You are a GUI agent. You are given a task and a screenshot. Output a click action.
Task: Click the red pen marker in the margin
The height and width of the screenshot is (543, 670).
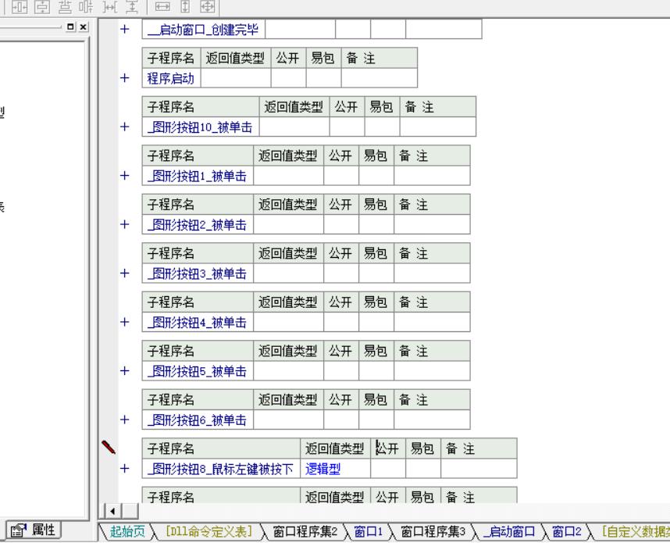(x=109, y=446)
